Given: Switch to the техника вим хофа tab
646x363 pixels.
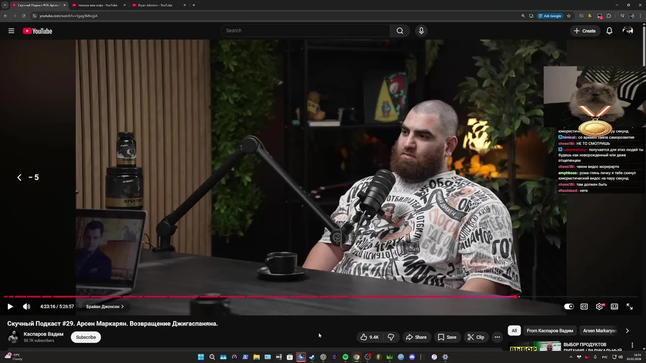Looking at the screenshot, I should pos(97,5).
